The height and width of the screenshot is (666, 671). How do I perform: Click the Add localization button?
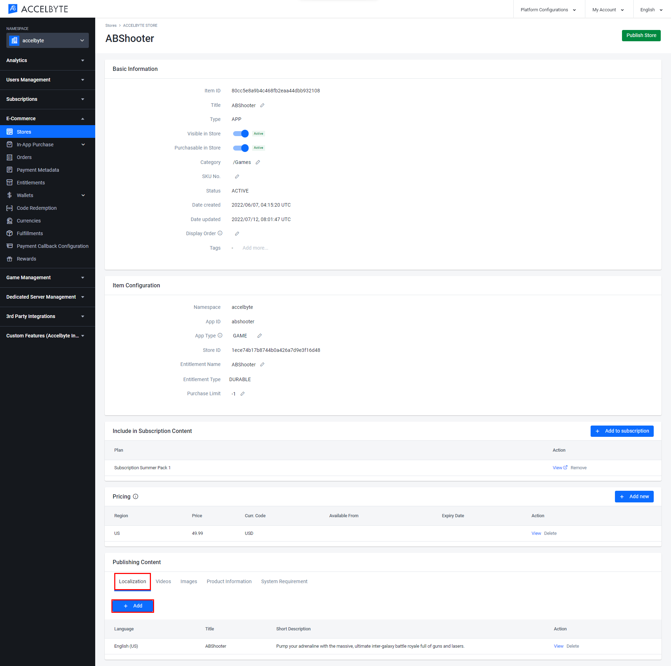[x=133, y=606]
